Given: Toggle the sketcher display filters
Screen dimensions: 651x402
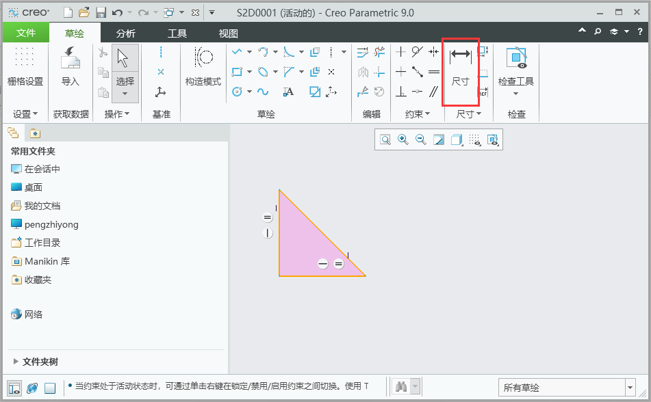Looking at the screenshot, I should (x=494, y=140).
